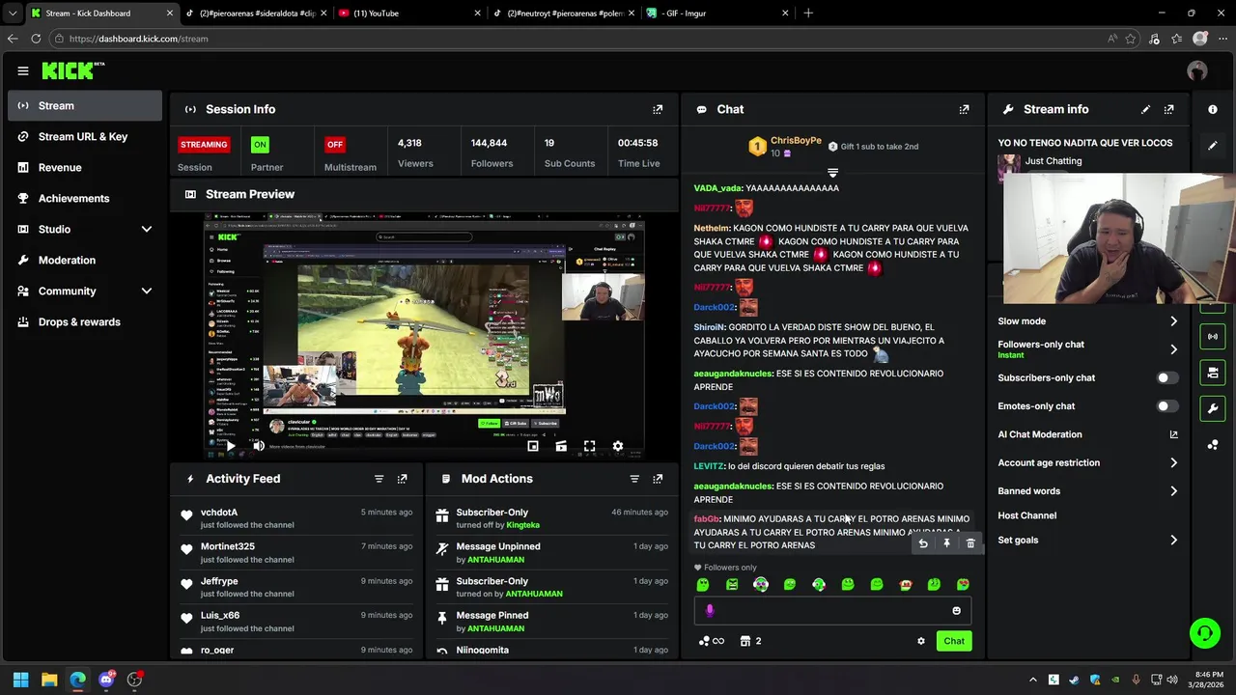Open the green headset support button
Image resolution: width=1236 pixels, height=695 pixels.
(x=1204, y=633)
